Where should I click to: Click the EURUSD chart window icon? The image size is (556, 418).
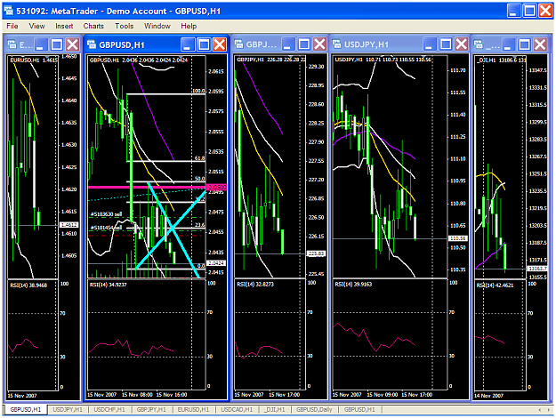click(x=12, y=44)
